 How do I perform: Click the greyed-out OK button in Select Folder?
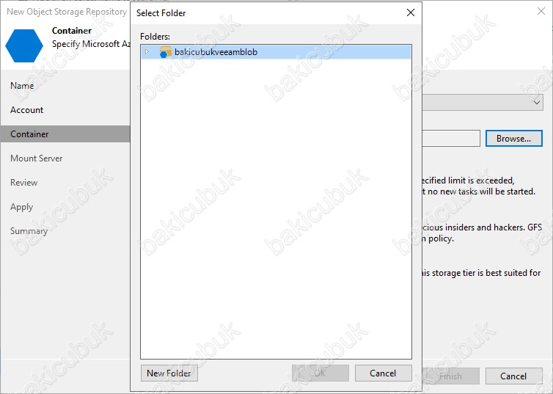point(321,373)
